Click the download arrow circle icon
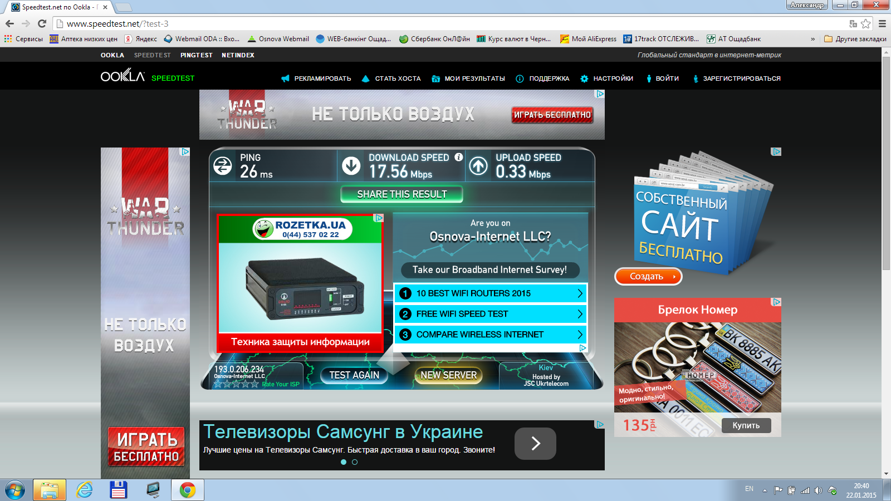This screenshot has height=501, width=891. (x=351, y=166)
